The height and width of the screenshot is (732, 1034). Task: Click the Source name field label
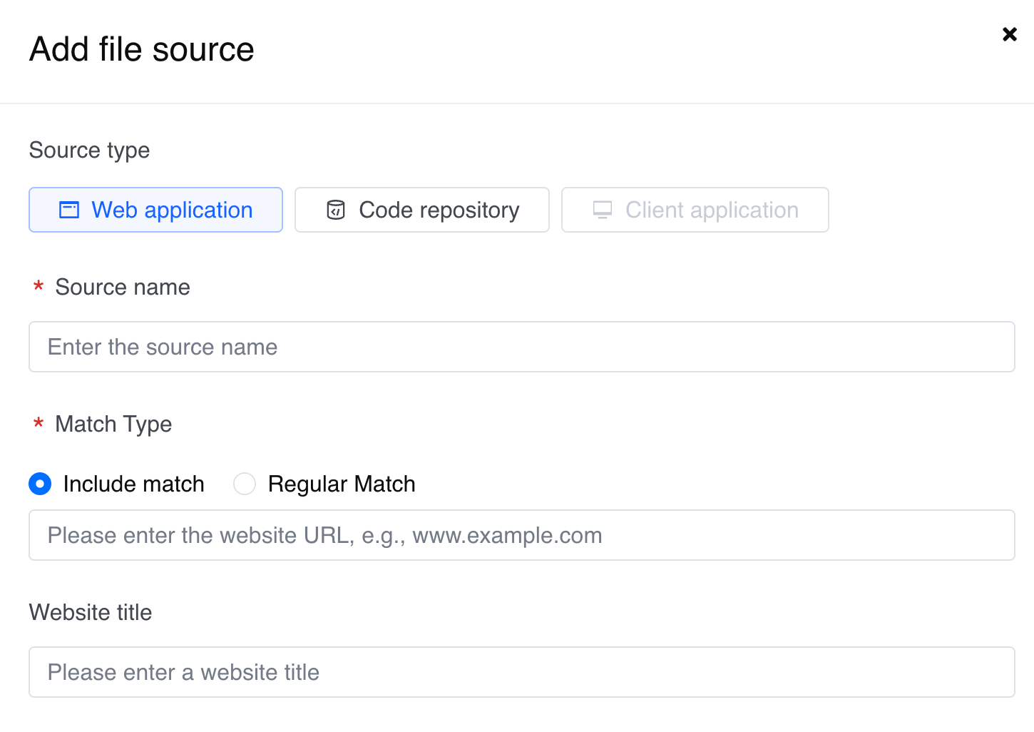[x=123, y=287]
